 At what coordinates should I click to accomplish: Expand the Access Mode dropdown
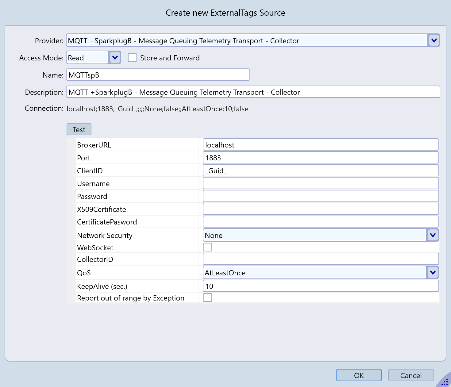pos(115,58)
